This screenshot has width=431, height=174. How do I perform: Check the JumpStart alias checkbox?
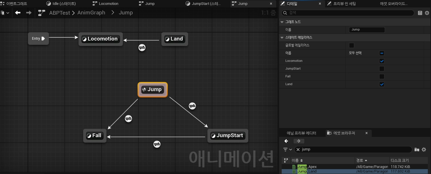382,69
